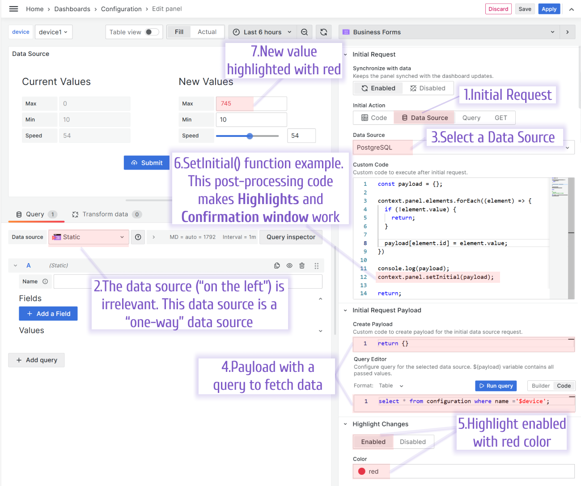Screen dimensions: 581x486
Task: Grab the drag handle on query A
Action: pos(316,265)
